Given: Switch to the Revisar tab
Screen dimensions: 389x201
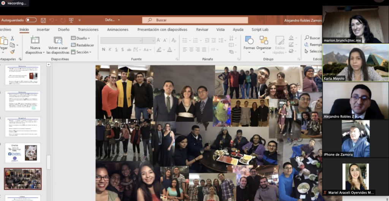Looking at the screenshot, I should coord(202,30).
